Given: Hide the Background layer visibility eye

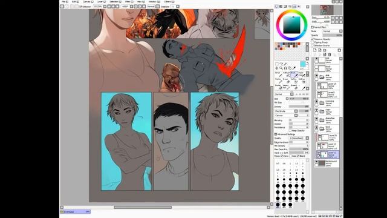Looking at the screenshot, I should tap(316, 162).
